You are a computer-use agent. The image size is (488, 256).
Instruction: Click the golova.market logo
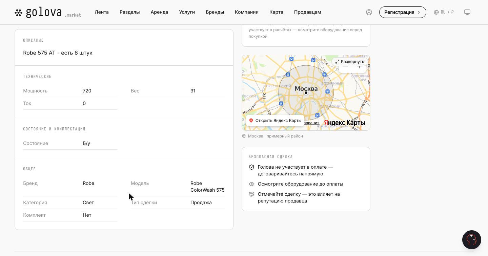(x=48, y=13)
